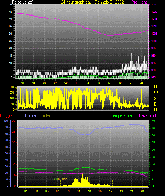This screenshot has height=196, width=165.
Task: Click the Pressione legend label
Action: pos(140,2)
